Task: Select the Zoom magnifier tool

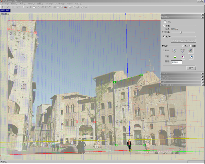Action: click(62, 7)
